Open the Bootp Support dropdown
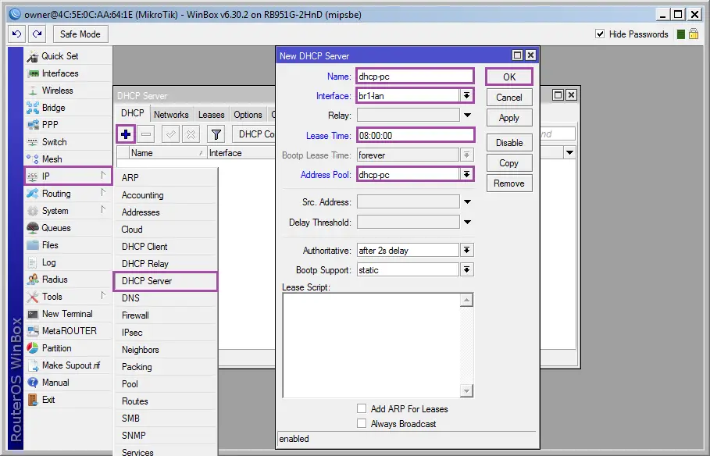Image resolution: width=710 pixels, height=456 pixels. pos(466,270)
